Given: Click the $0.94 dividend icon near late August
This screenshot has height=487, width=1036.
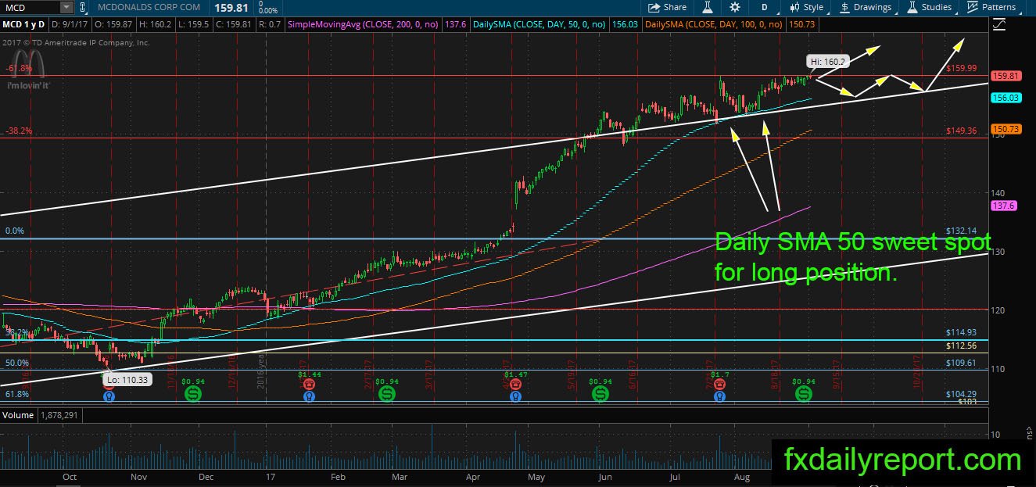Looking at the screenshot, I should [x=804, y=395].
